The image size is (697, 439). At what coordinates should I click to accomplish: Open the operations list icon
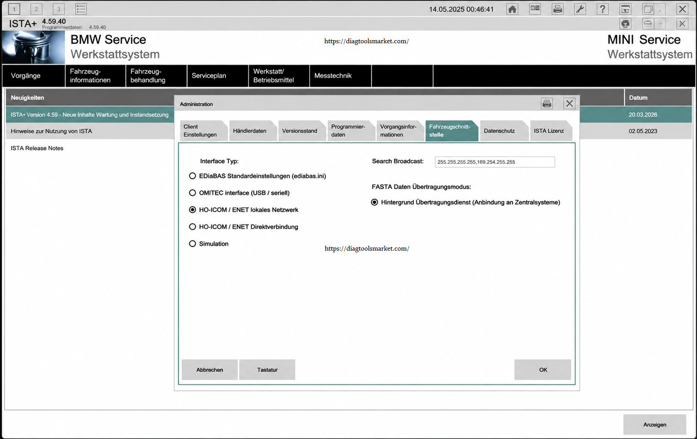tap(81, 9)
